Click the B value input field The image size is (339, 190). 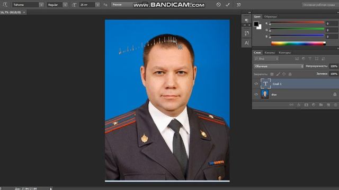click(x=332, y=37)
